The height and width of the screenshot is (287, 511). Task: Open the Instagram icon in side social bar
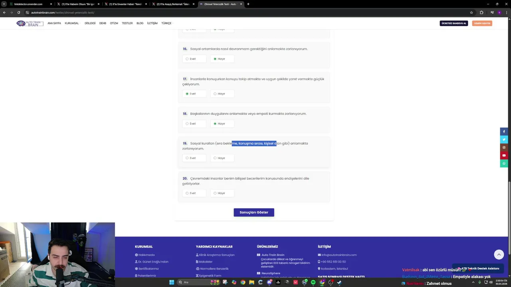pyautogui.click(x=504, y=147)
